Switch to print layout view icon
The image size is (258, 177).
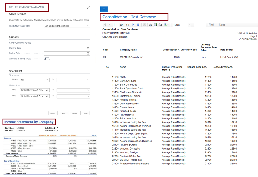[155, 25]
